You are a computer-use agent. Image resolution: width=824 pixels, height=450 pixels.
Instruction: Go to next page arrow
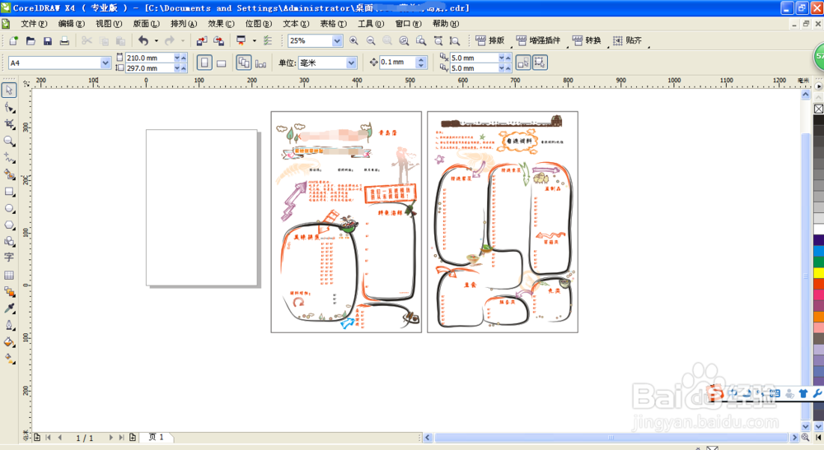click(x=111, y=438)
